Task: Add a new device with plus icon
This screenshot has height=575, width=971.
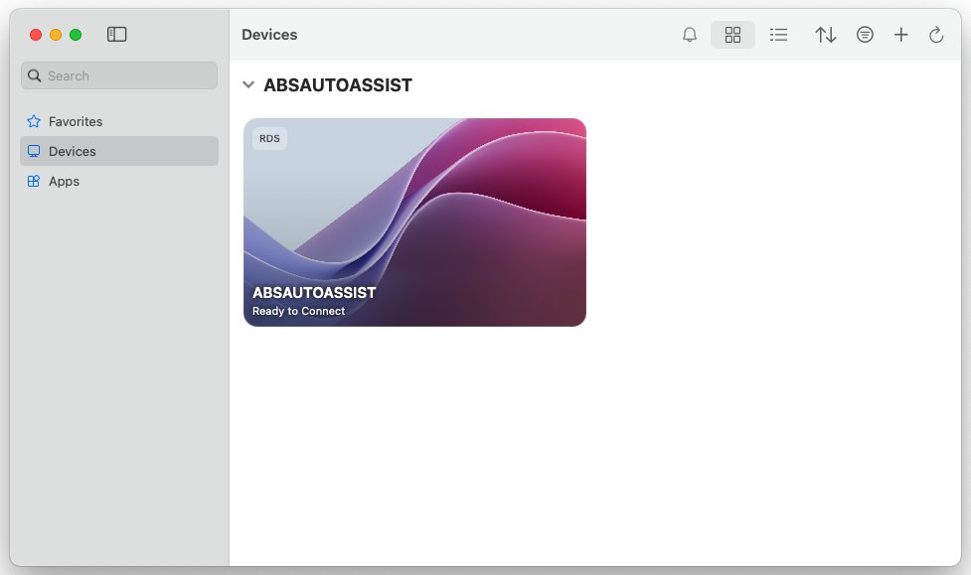Action: [x=900, y=35]
